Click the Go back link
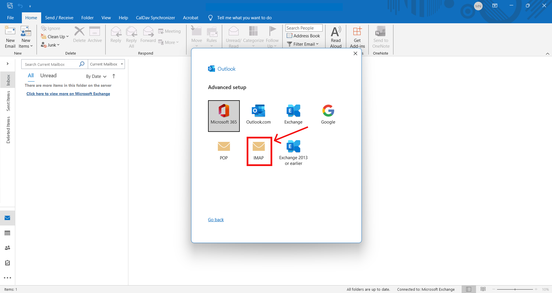The height and width of the screenshot is (293, 552). [x=216, y=220]
